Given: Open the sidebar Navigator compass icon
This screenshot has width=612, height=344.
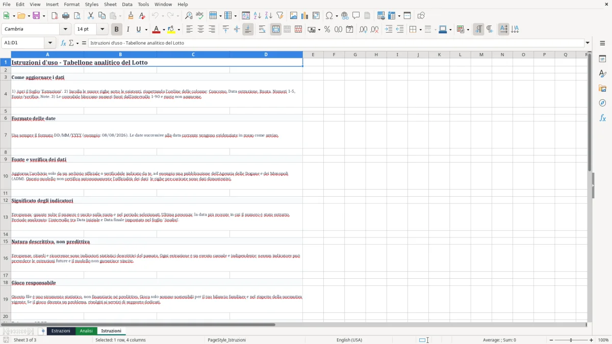Looking at the screenshot, I should 602,103.
